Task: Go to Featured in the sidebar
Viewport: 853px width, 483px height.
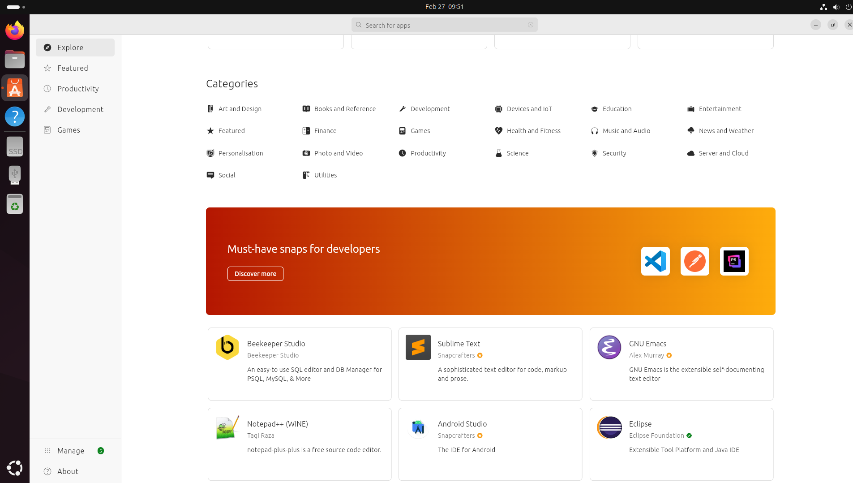Action: point(75,68)
